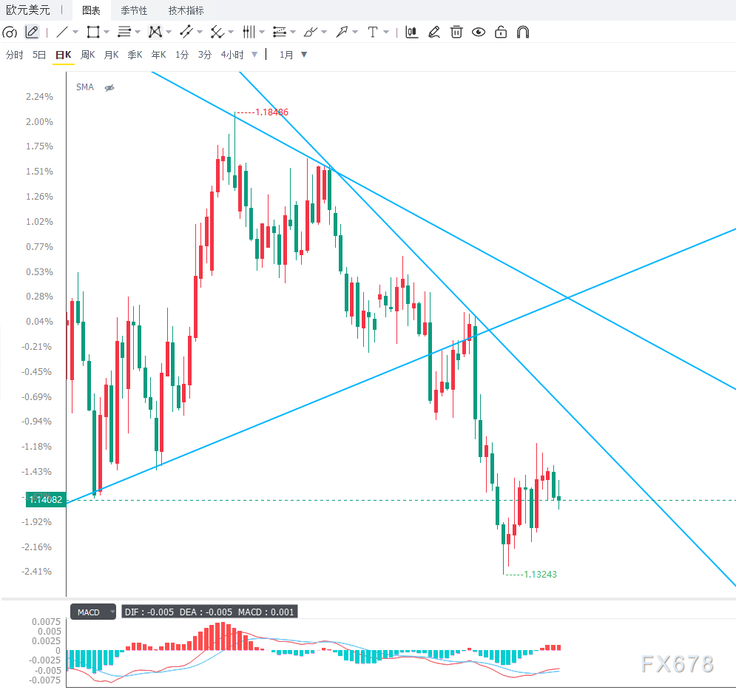The height and width of the screenshot is (690, 736).
Task: Select the 周K timeframe
Action: (88, 55)
